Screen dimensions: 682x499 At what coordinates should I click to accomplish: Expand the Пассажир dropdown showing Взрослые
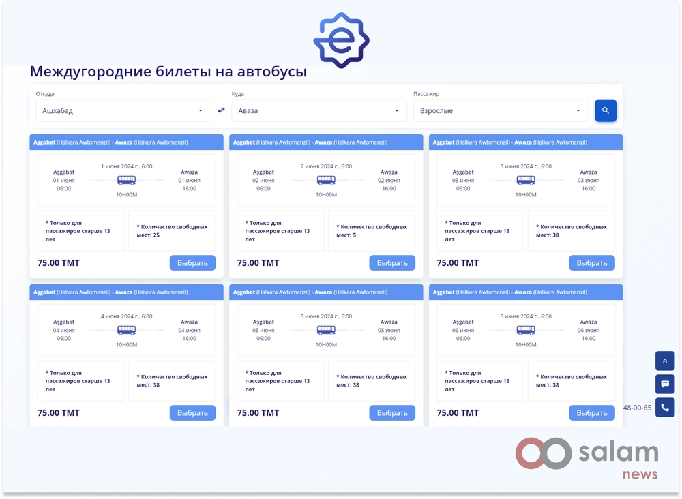[501, 110]
